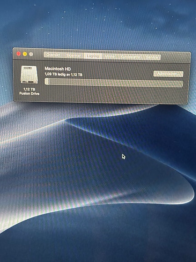Select the Lagring tab
The width and height of the screenshot is (196, 262).
[93, 56]
